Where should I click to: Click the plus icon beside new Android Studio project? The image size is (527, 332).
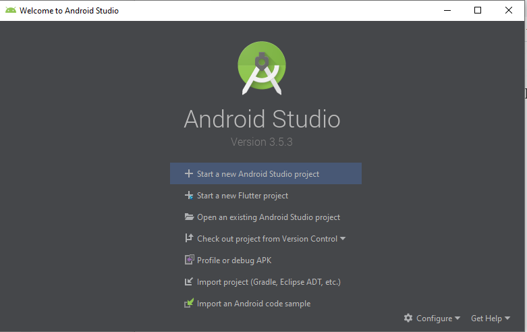(189, 173)
